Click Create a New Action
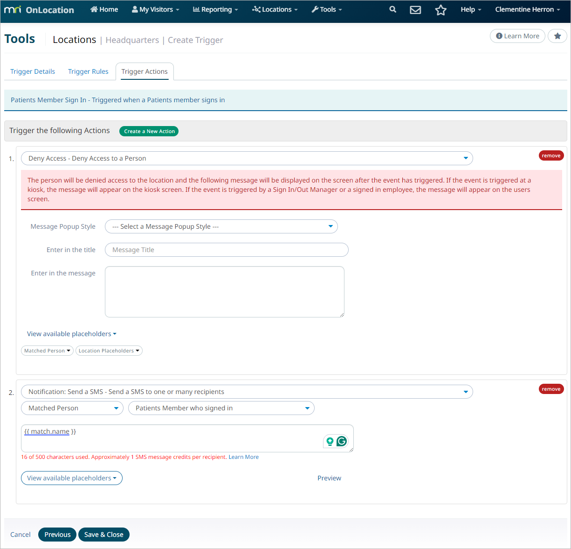The image size is (571, 549). pyautogui.click(x=149, y=131)
